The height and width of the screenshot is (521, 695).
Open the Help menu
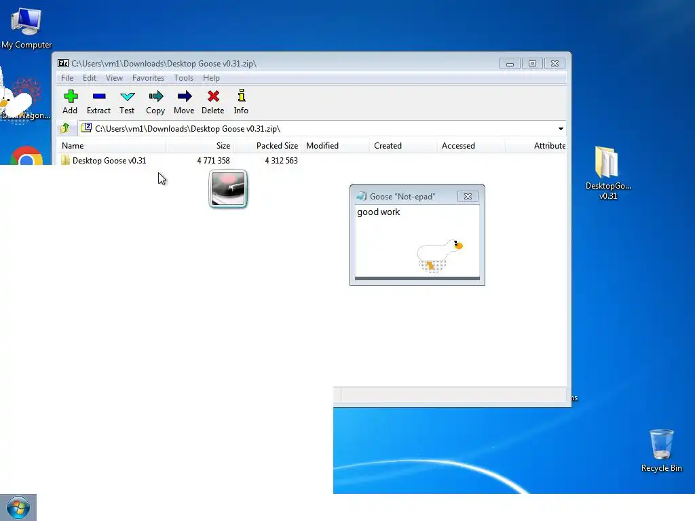tap(211, 78)
